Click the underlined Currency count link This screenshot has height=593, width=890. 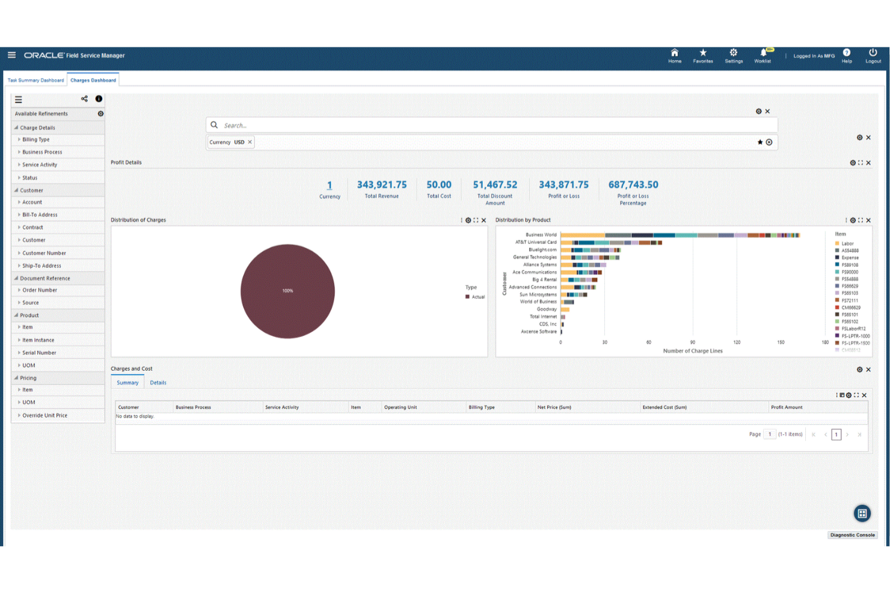[x=330, y=184]
